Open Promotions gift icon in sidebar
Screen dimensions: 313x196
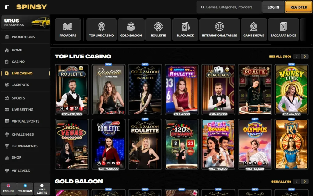click(x=7, y=37)
